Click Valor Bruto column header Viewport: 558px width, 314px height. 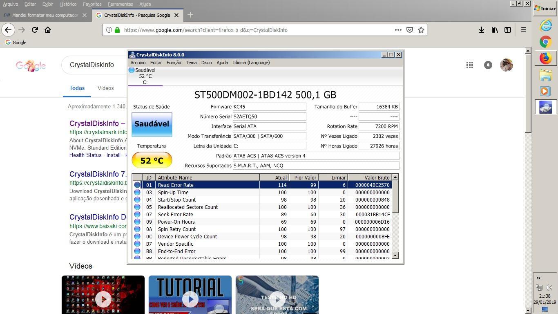coord(370,177)
